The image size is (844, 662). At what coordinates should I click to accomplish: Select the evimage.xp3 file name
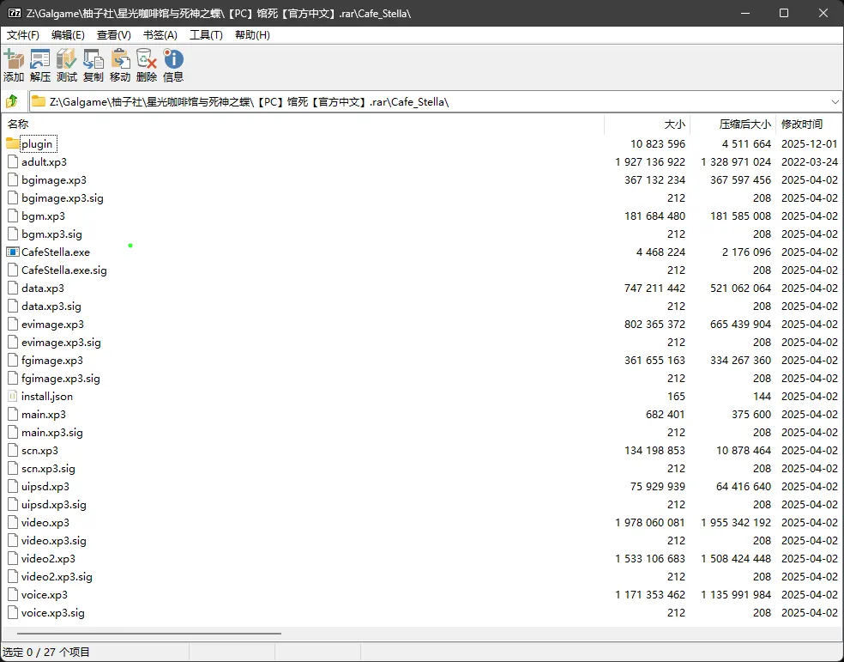click(53, 325)
